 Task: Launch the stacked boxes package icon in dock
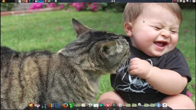[x=37, y=105]
